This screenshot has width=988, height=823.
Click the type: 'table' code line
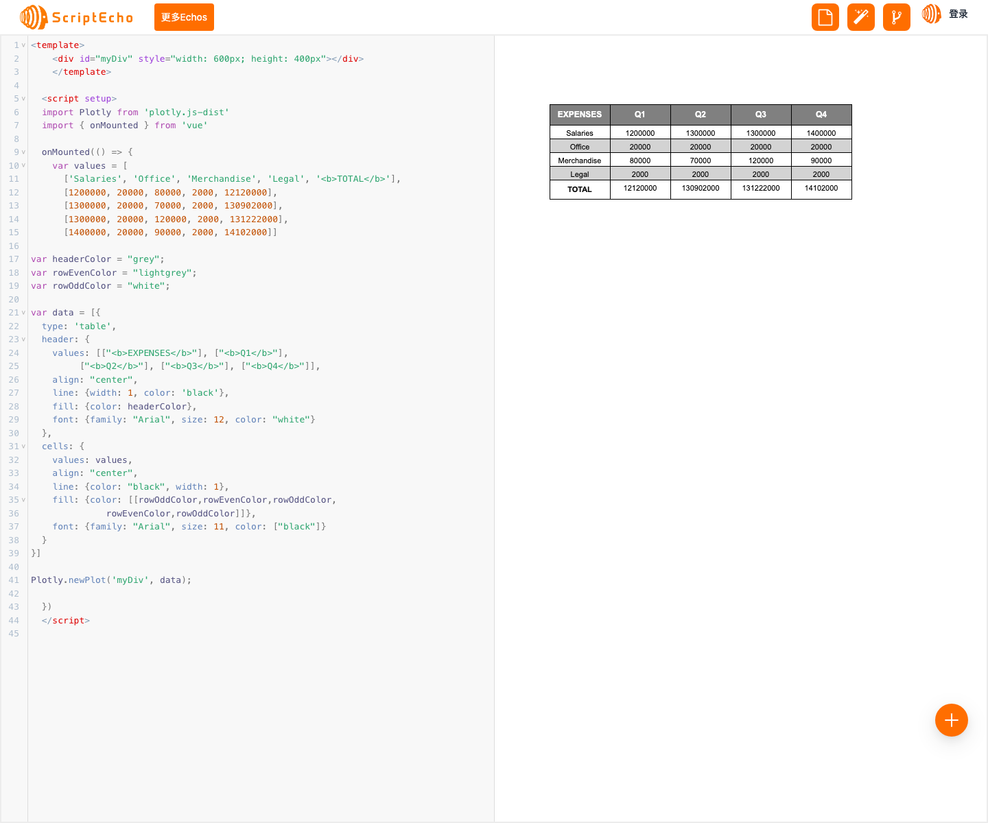pos(79,326)
